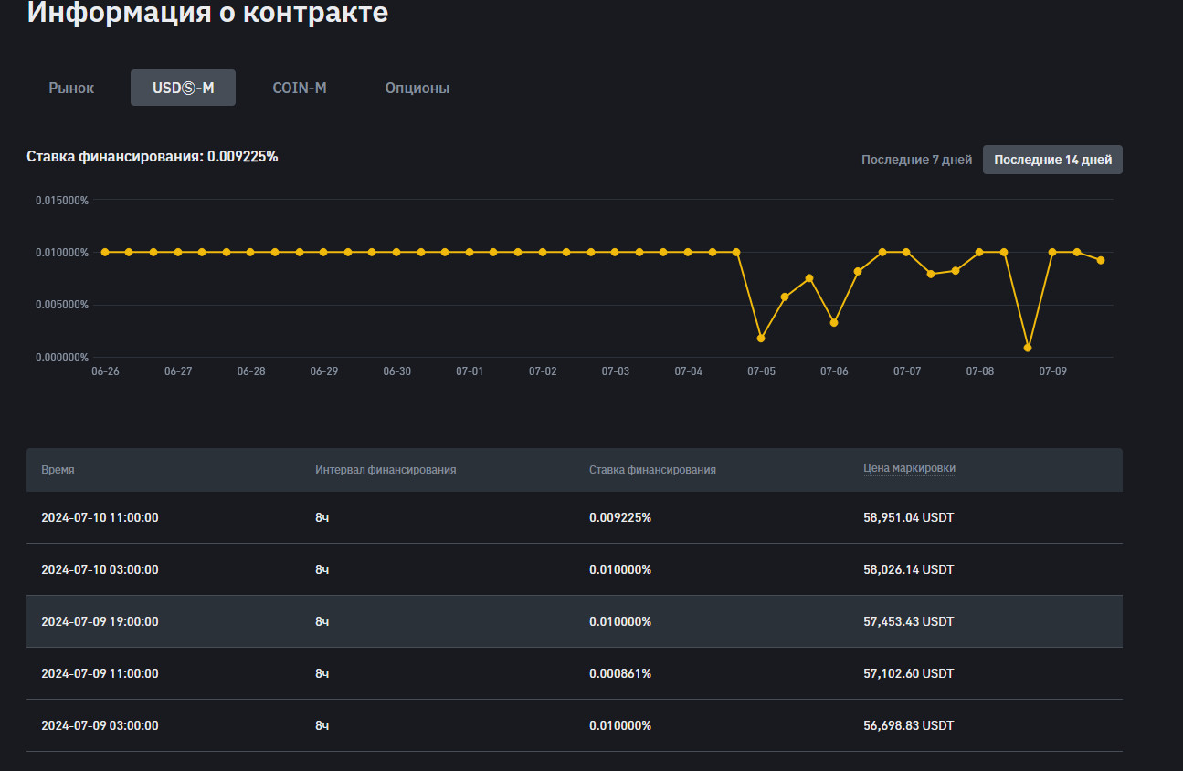Click the last data point on chart
The image size is (1183, 771).
[x=1101, y=260]
